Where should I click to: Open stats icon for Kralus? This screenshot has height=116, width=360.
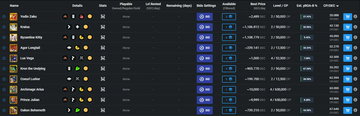click(x=103, y=27)
